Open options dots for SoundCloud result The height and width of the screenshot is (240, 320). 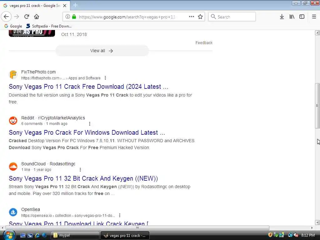[x=80, y=170]
